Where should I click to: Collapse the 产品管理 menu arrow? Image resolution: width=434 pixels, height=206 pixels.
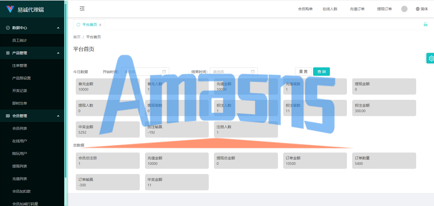(58, 53)
